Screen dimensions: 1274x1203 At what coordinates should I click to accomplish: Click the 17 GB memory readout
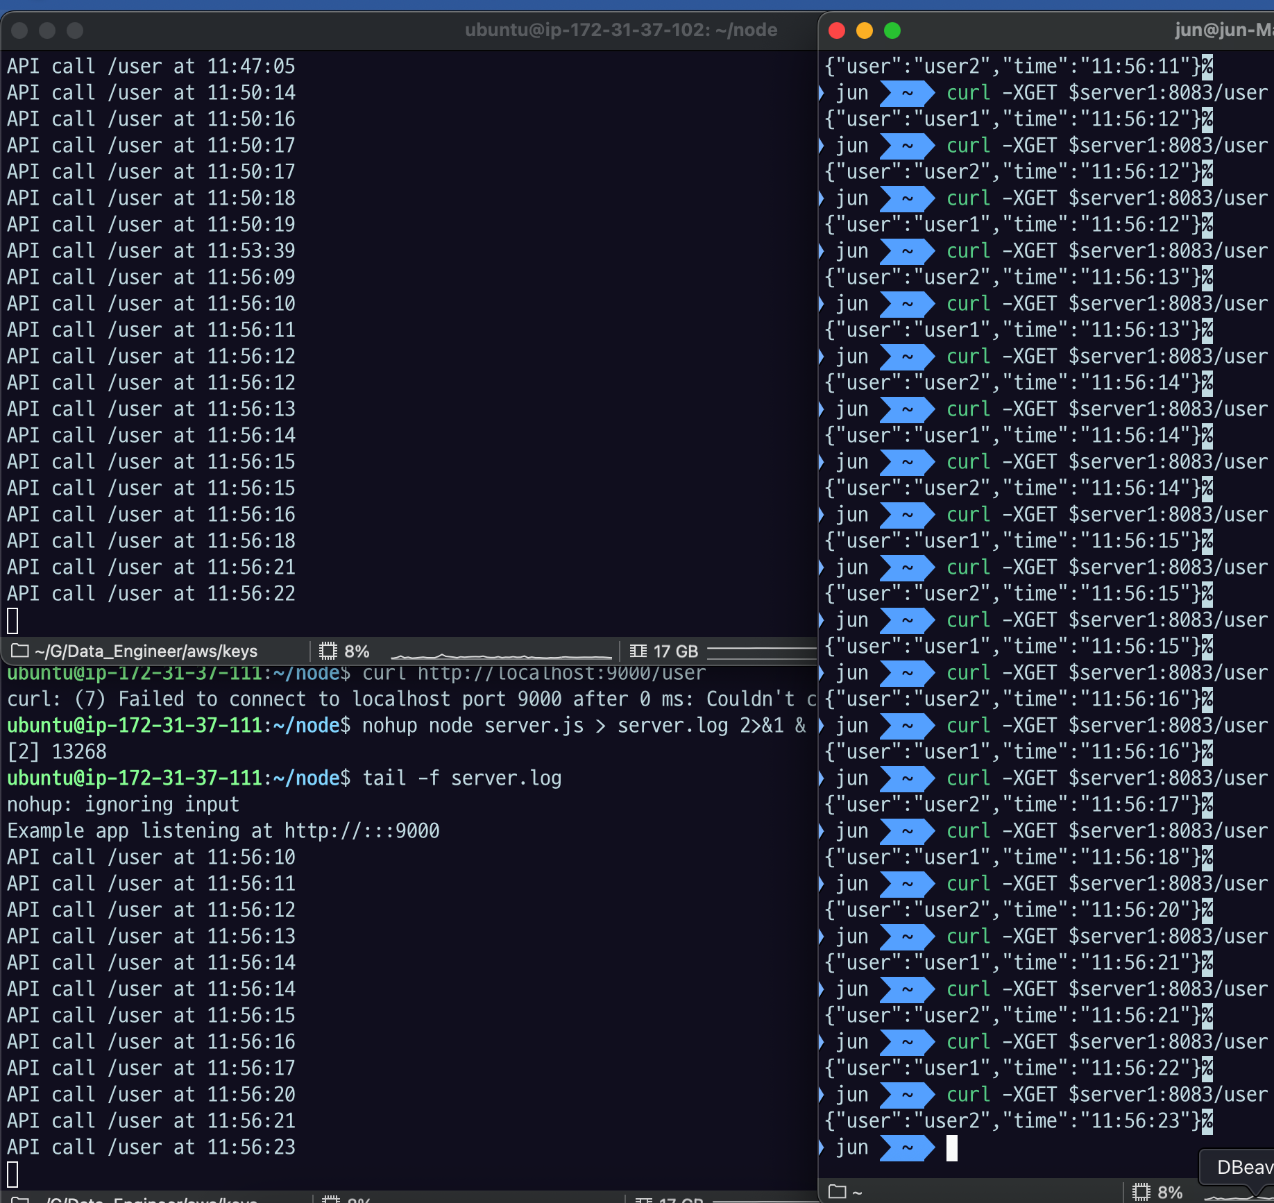[677, 650]
